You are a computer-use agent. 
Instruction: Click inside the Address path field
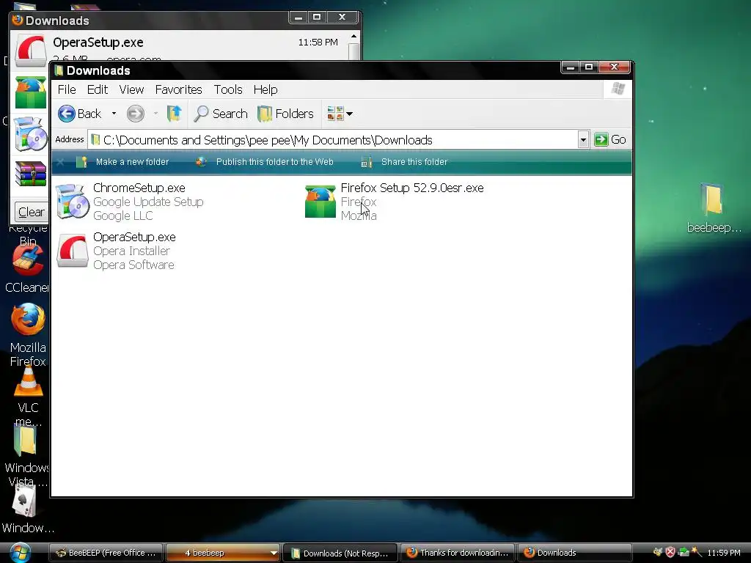pyautogui.click(x=333, y=140)
